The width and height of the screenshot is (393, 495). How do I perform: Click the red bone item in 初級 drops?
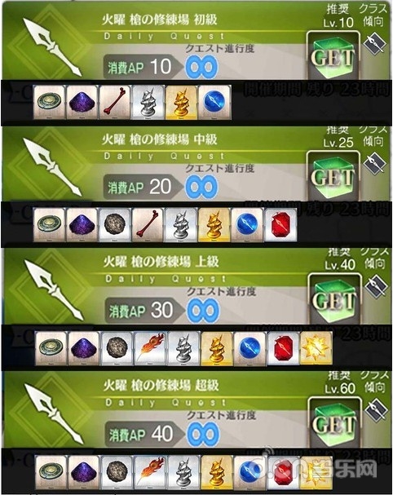(x=115, y=102)
